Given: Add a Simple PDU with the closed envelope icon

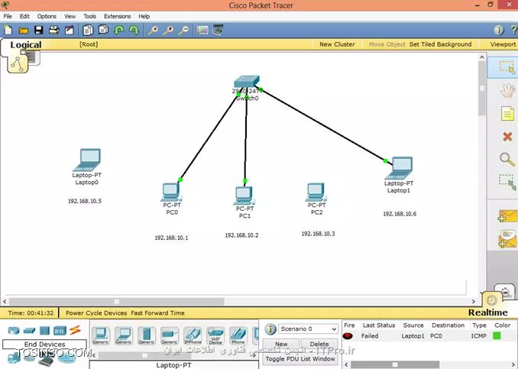Looking at the screenshot, I should (x=507, y=216).
